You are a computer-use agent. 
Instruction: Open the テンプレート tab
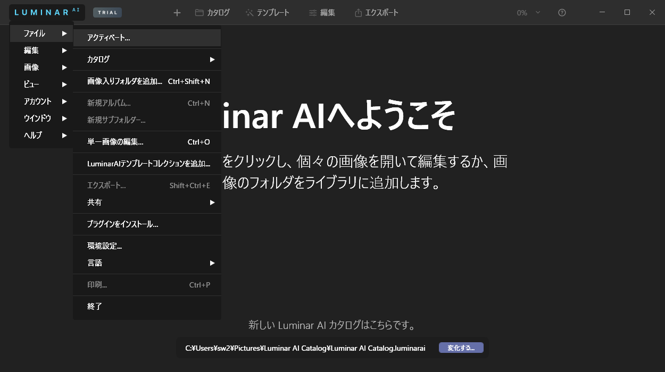(x=267, y=13)
